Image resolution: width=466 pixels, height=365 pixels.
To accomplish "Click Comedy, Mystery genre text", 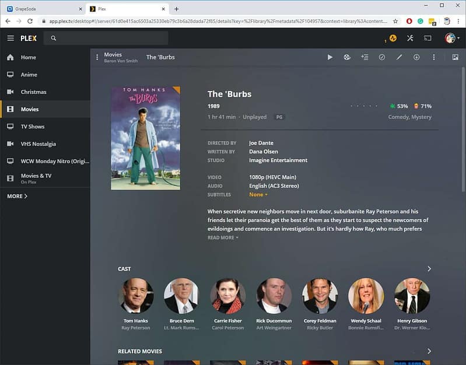I will [x=409, y=117].
